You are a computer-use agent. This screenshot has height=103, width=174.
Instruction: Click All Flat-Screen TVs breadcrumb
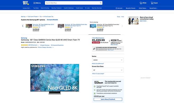coord(48,17)
